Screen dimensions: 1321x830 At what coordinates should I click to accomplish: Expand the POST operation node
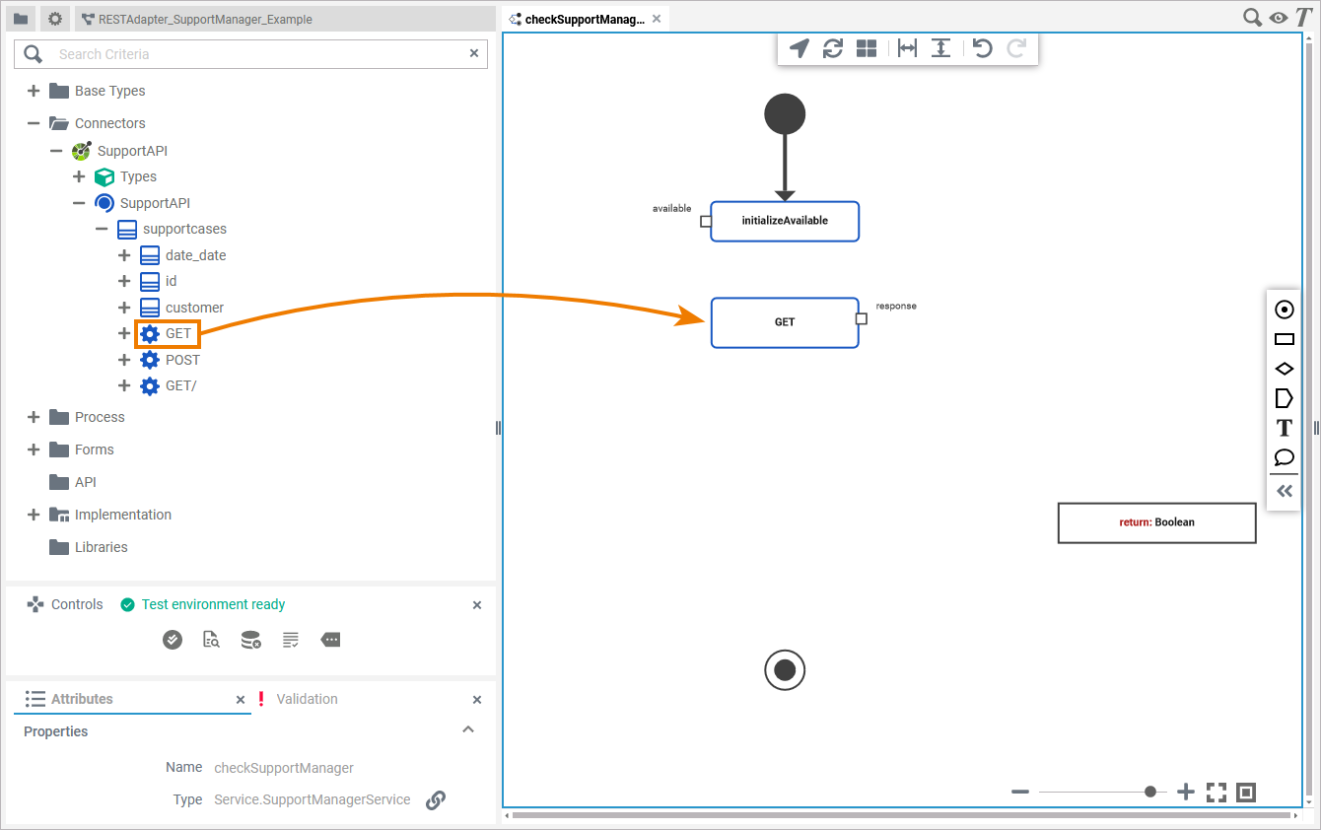124,360
